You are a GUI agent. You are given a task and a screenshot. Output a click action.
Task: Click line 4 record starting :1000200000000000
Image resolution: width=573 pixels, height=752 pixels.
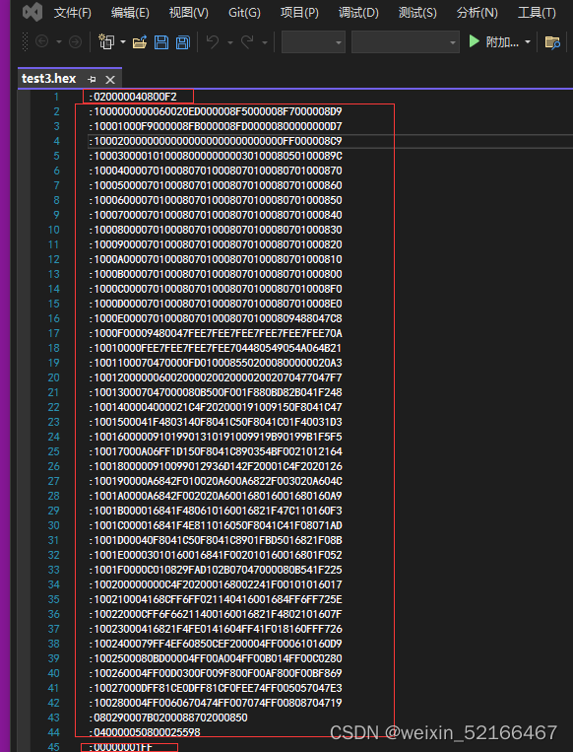(x=216, y=142)
